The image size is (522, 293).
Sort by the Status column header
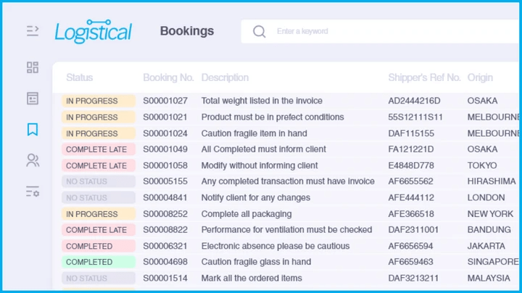click(x=80, y=77)
